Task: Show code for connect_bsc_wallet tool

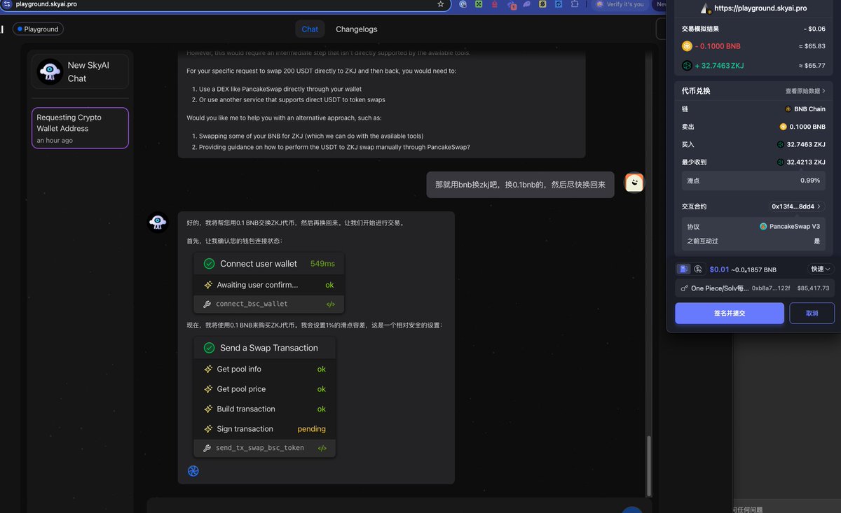Action: [x=331, y=304]
